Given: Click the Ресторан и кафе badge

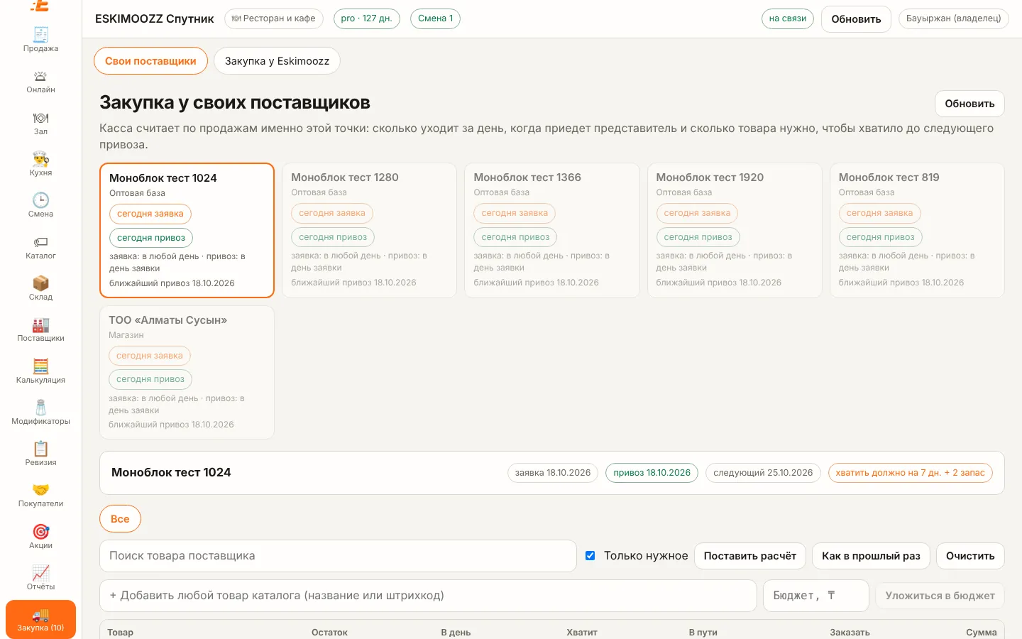Looking at the screenshot, I should coord(274,18).
